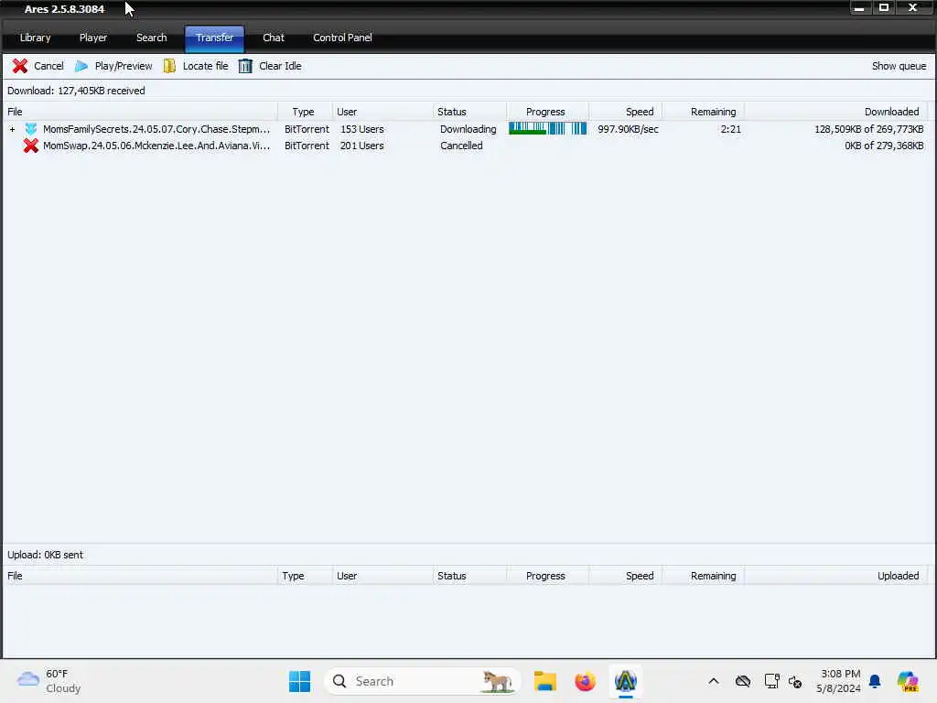This screenshot has height=703, width=937.
Task: Click the Play/Preview arrow icon
Action: pos(81,66)
